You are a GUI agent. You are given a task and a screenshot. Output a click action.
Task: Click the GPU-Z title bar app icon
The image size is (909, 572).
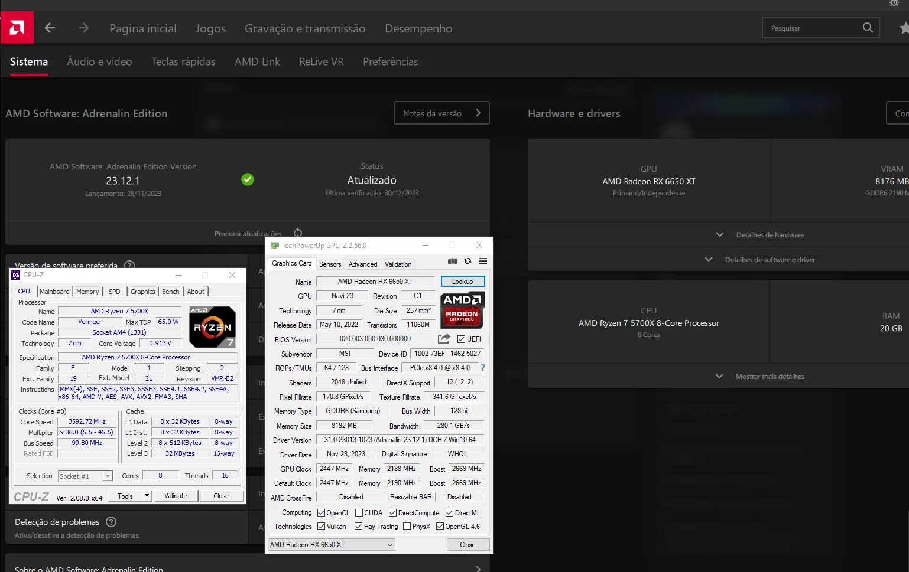[x=274, y=245]
